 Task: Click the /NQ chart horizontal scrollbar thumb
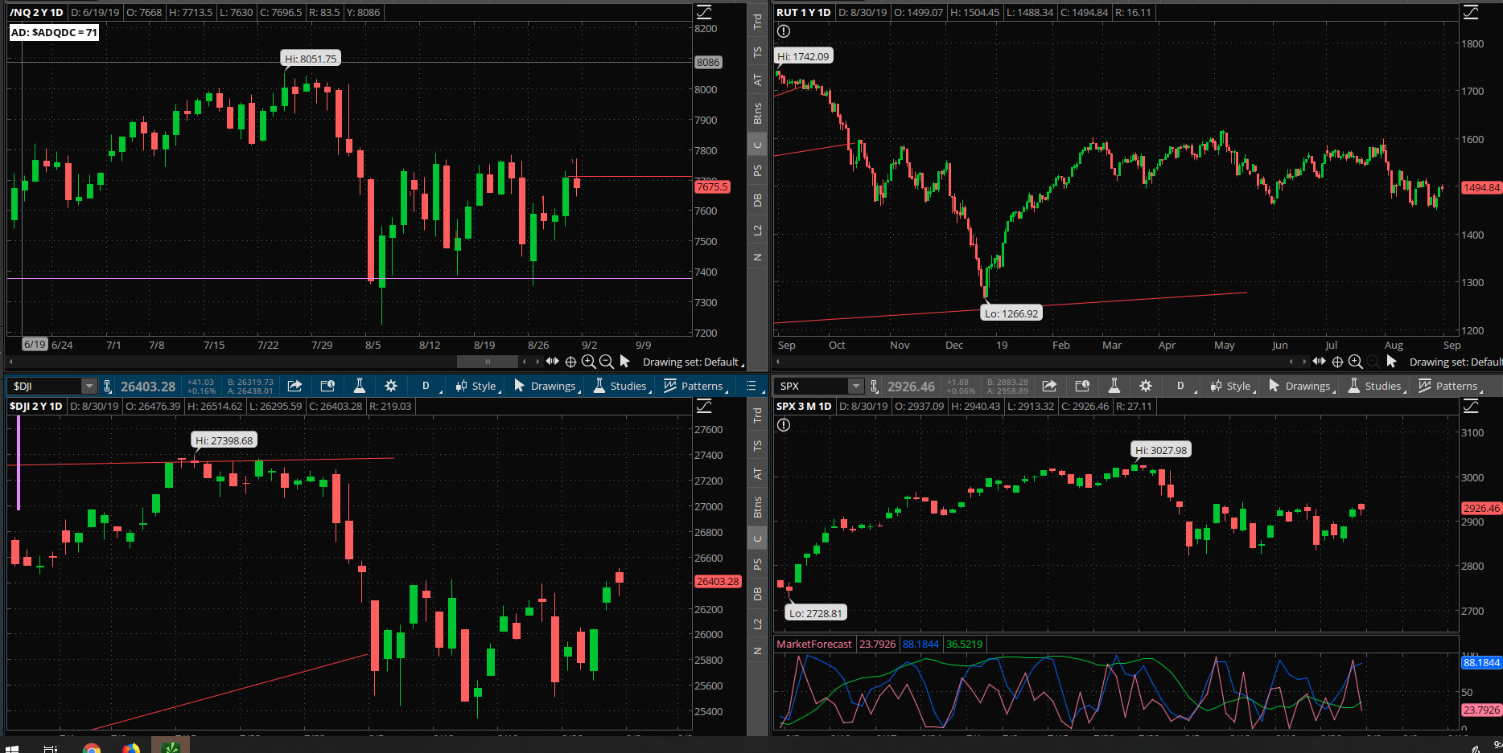pyautogui.click(x=488, y=362)
